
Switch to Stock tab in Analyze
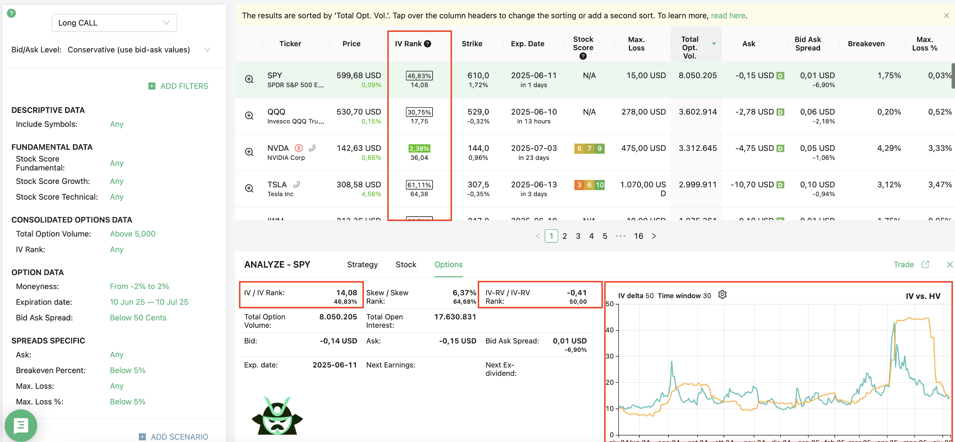(x=406, y=265)
